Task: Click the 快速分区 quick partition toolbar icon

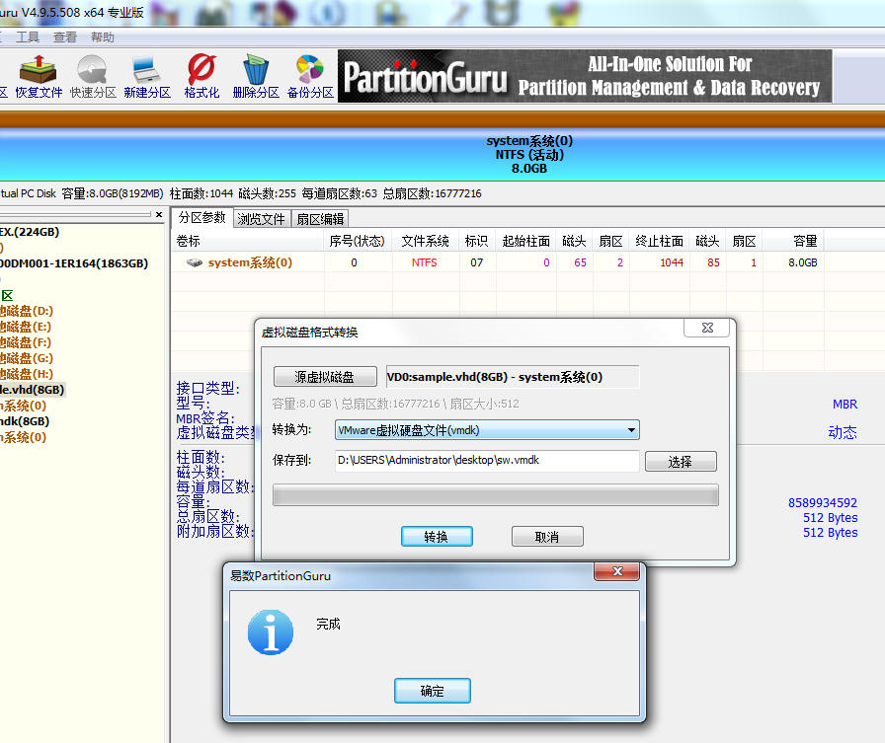Action: 93,77
